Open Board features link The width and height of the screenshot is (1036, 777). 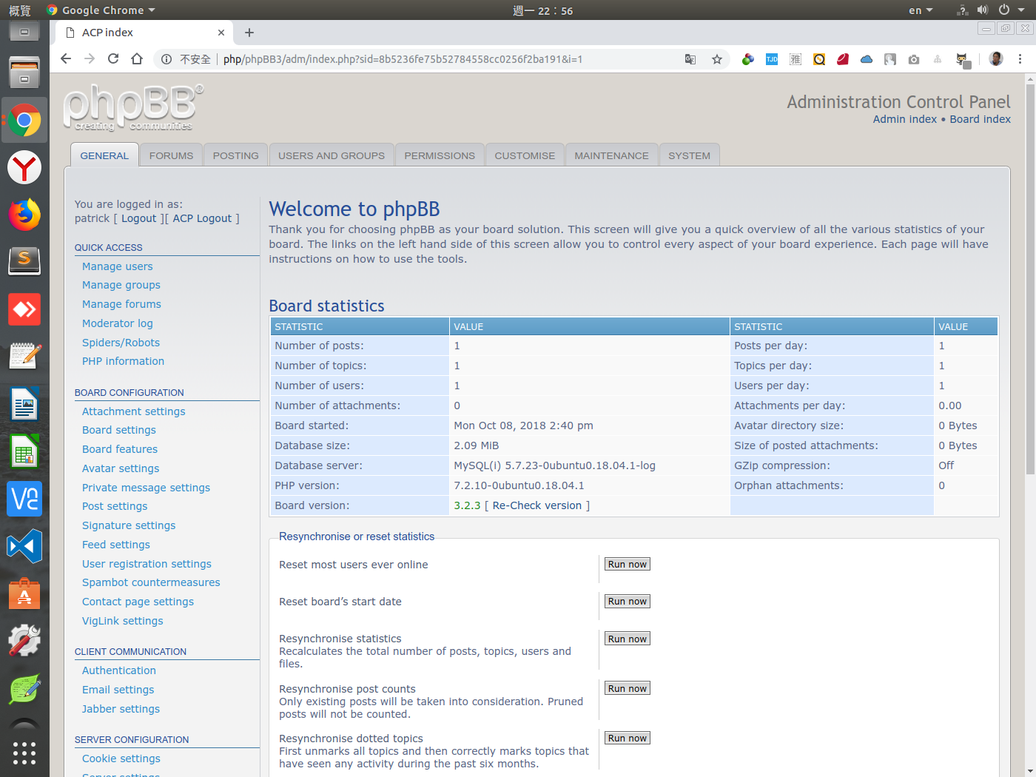pyautogui.click(x=120, y=449)
